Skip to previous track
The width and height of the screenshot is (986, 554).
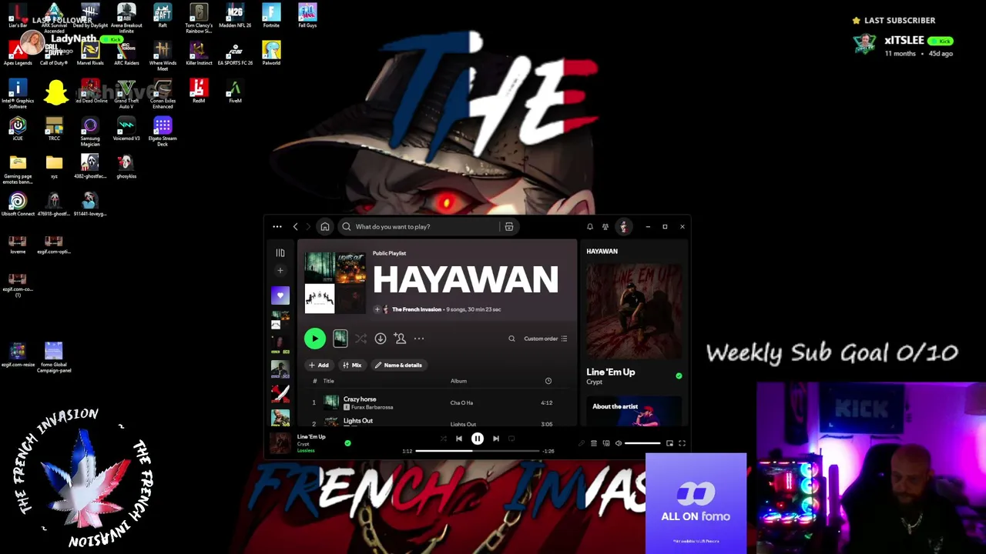459,439
